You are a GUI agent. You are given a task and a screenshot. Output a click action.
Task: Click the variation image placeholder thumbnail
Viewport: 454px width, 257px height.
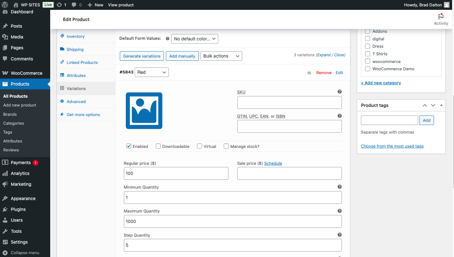(144, 111)
